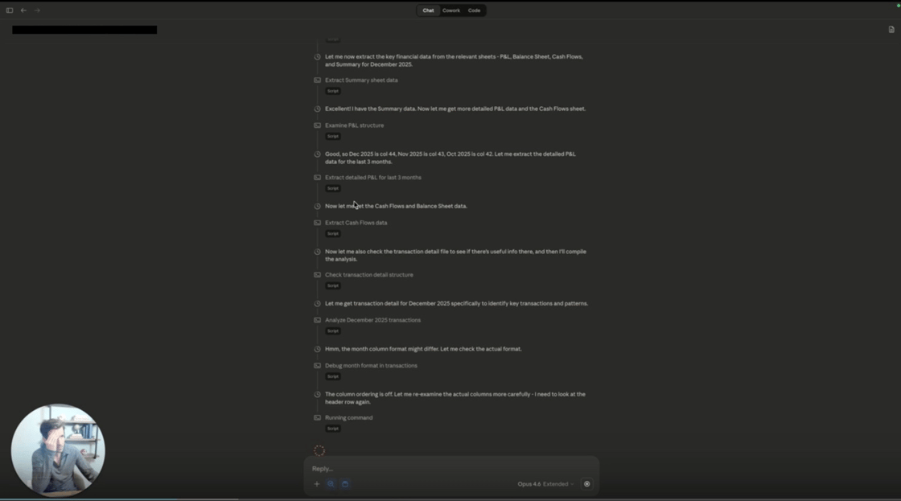Click terminal icon beside Analyze December 2025 transactions
This screenshot has height=501, width=901.
(x=317, y=320)
